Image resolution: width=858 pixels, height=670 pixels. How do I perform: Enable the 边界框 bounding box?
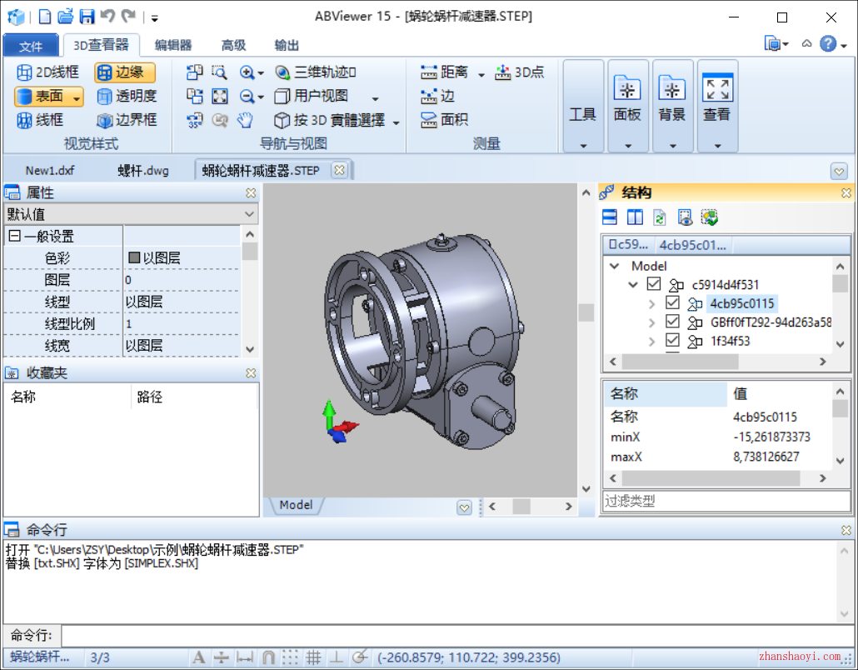tap(127, 120)
